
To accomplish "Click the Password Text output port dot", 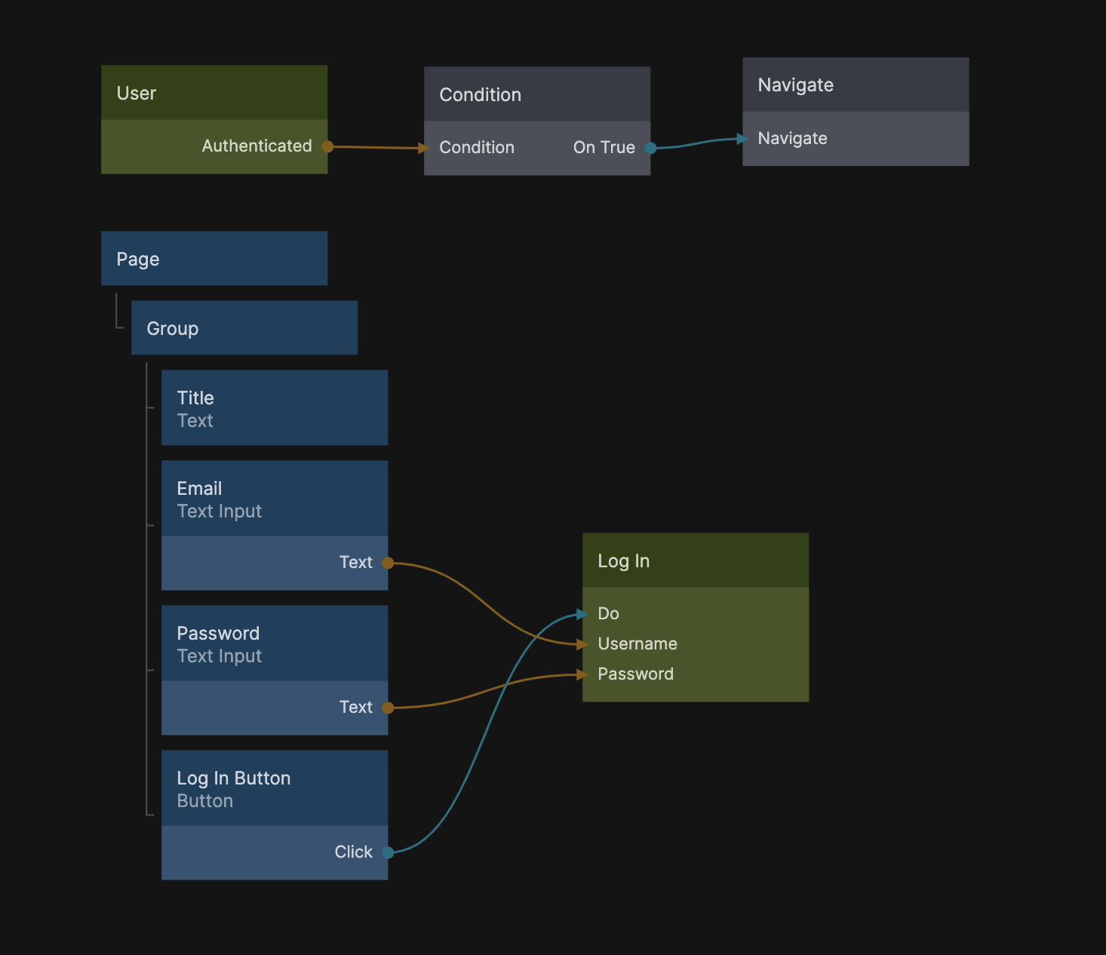I will (x=388, y=708).
